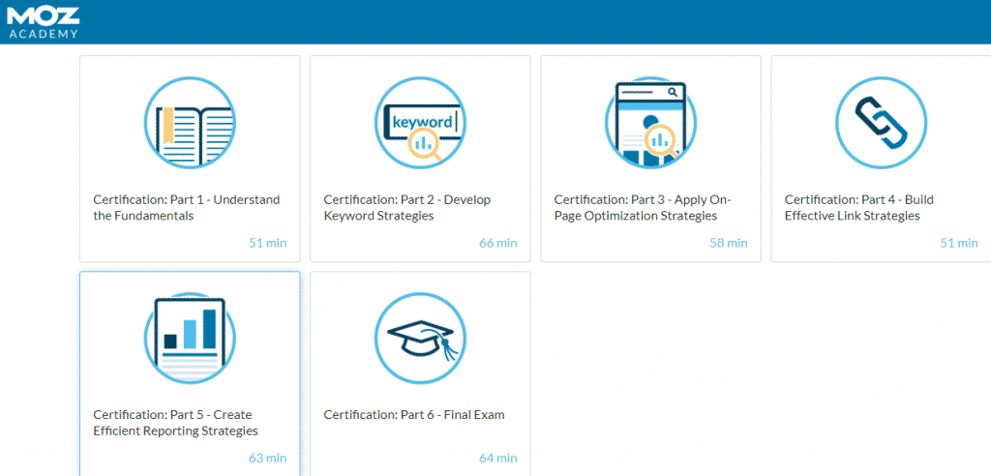Select Part 5 - Create Efficient Reporting Strategies title
Viewport: 991px width, 476px height.
(175, 423)
